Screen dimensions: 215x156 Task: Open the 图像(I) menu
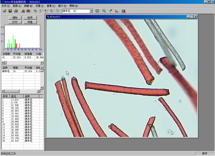17,6
